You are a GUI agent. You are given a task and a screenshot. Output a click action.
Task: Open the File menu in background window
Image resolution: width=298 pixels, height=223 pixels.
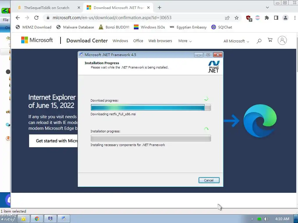(6, 20)
